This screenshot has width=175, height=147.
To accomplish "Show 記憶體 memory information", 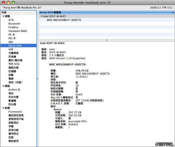I will 12,71.
